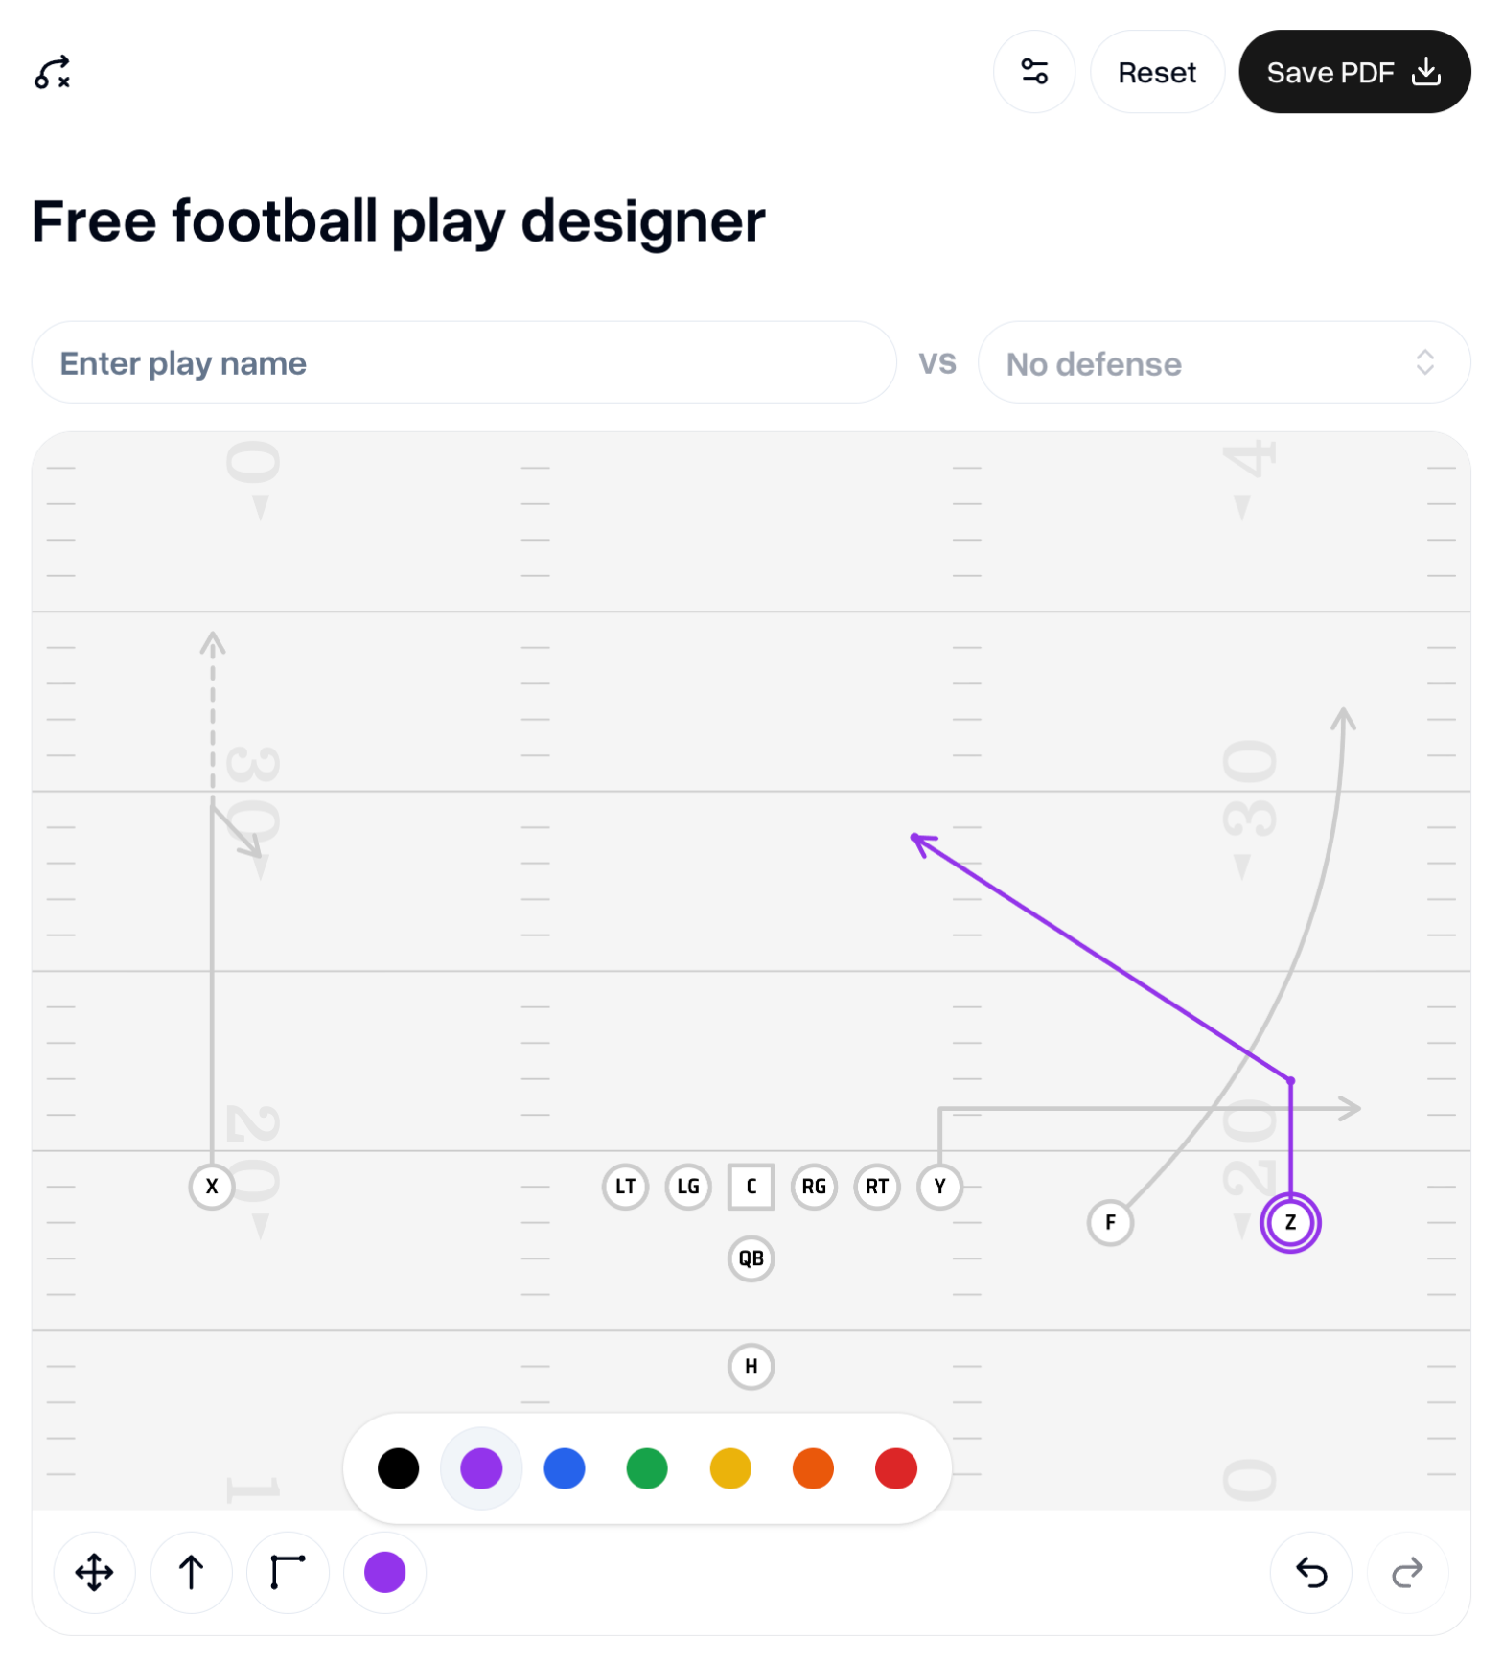Open the purple color picker circle
Screen dimensions: 1503x1662
(384, 1572)
